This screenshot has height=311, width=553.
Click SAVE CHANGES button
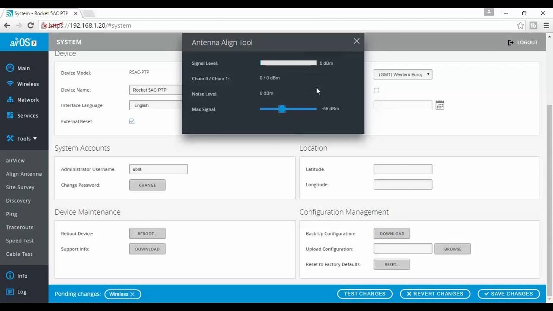click(x=509, y=294)
